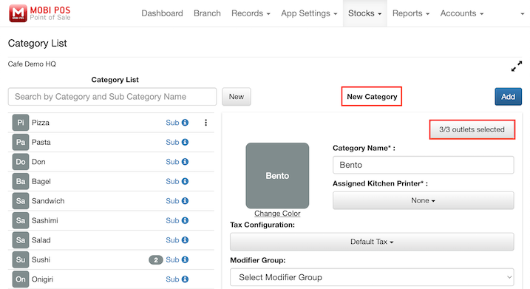Open Sub categories for Salad
This screenshot has height=289, width=530.
point(172,240)
